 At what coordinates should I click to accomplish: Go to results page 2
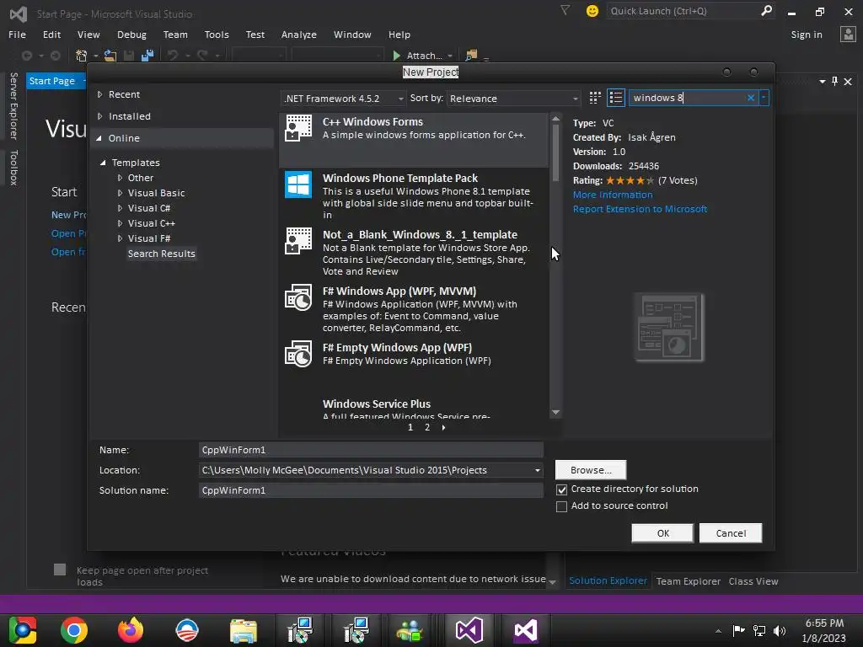[x=427, y=427]
